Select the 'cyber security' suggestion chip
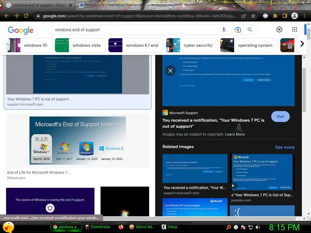Screen dimensions: 311x233 (192, 45)
